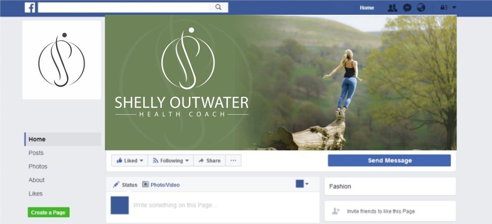Open the notifications globe icon
The height and width of the screenshot is (224, 492).
(x=421, y=7)
